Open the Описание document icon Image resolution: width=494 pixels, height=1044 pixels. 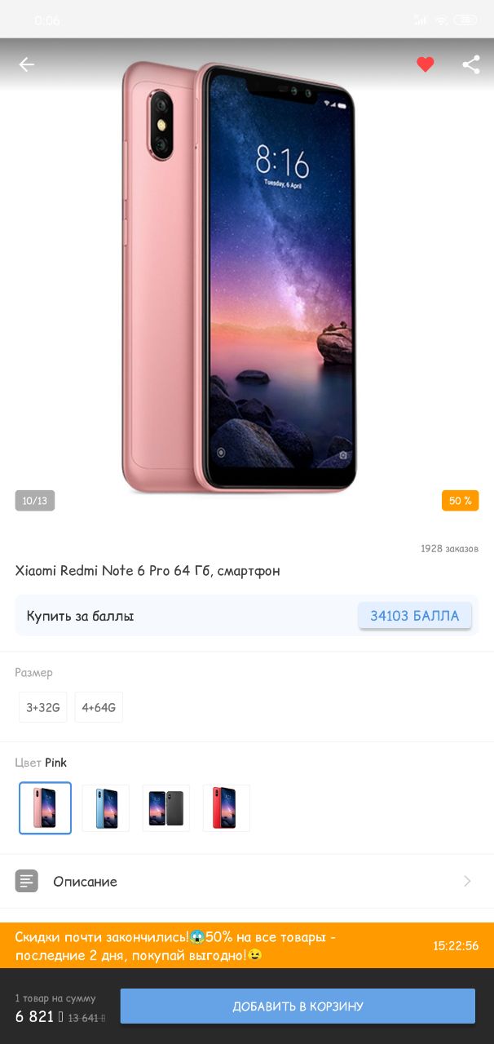pos(27,881)
